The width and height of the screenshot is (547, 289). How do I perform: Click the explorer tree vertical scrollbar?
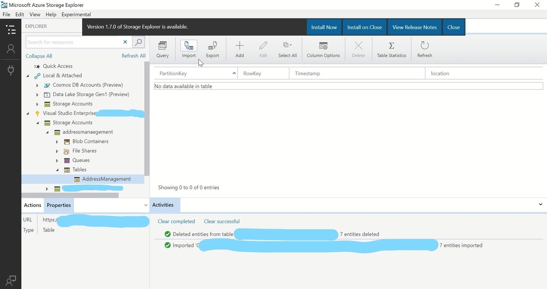tap(147, 119)
